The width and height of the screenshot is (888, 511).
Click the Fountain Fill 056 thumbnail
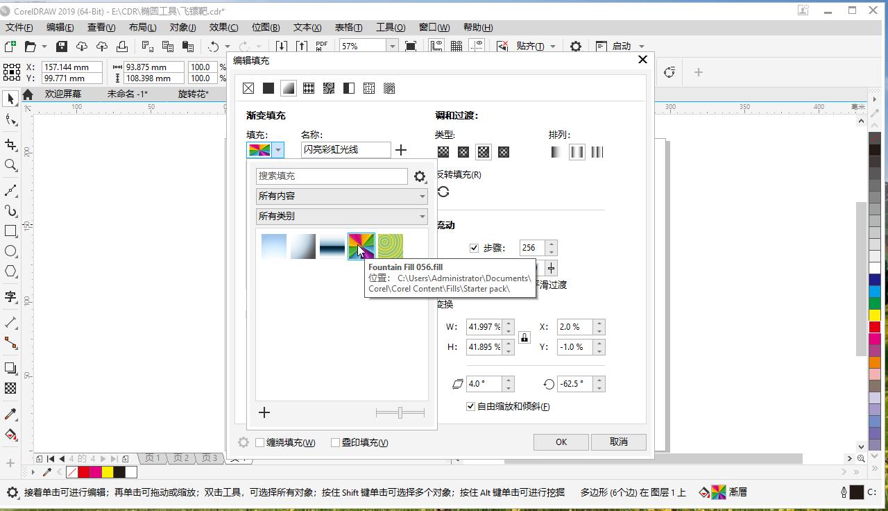pos(360,246)
